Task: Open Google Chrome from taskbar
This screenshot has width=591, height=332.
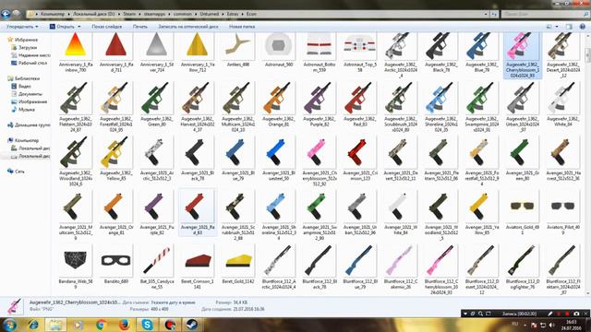Action: (x=101, y=325)
